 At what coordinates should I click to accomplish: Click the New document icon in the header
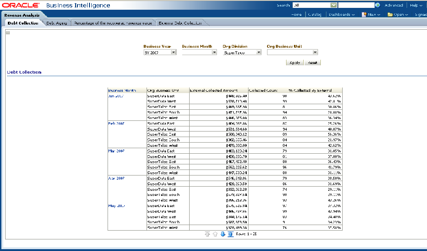click(364, 14)
